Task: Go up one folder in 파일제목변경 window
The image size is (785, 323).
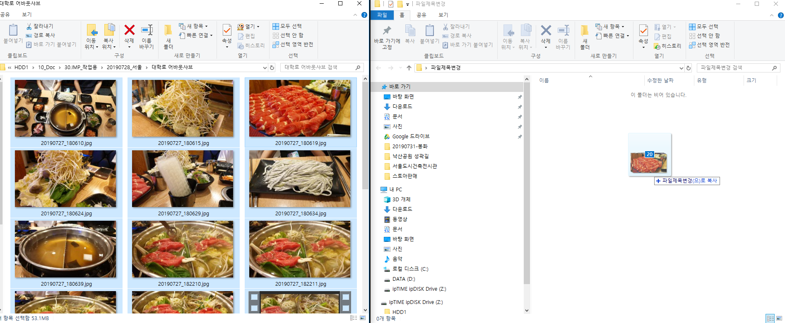Action: pyautogui.click(x=409, y=68)
